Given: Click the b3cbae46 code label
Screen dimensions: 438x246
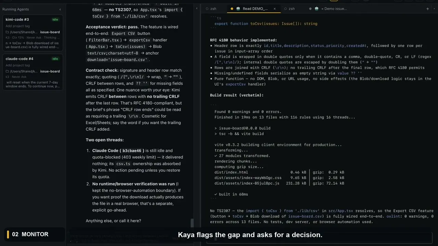Looking at the screenshot, I should [x=132, y=151].
